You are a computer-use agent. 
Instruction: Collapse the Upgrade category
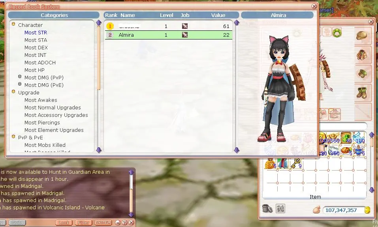[x=13, y=92]
